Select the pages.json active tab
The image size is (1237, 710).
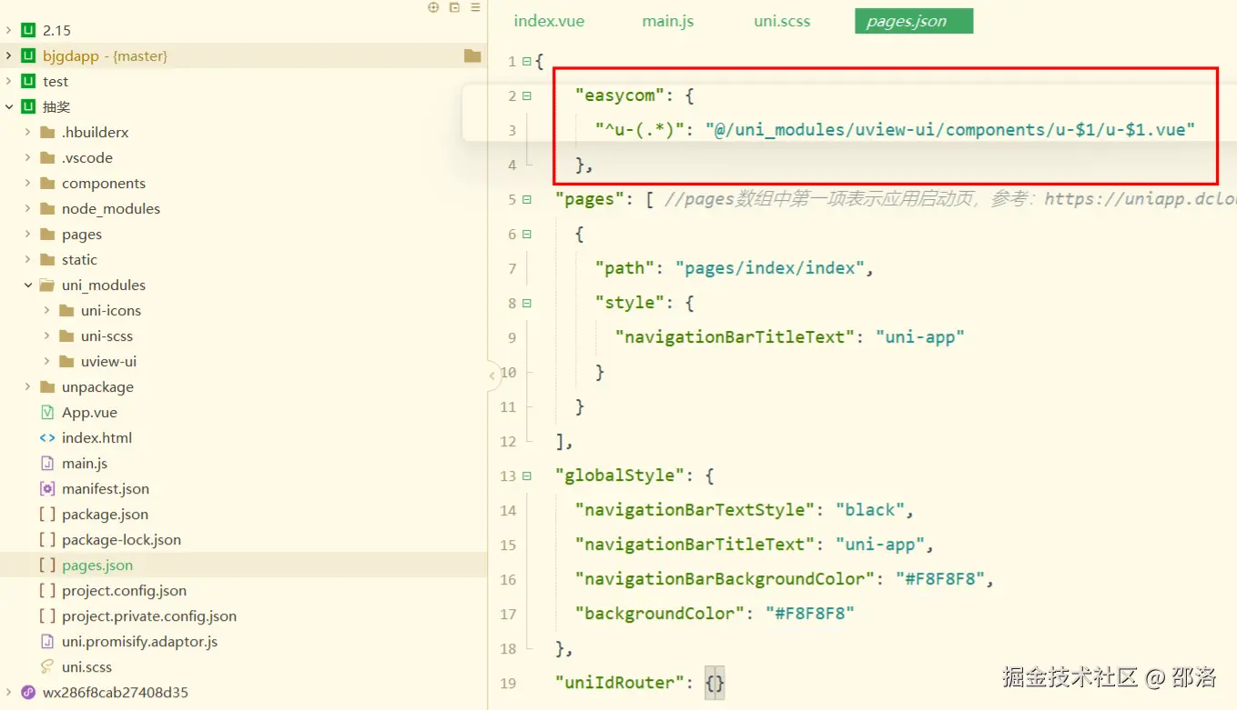click(914, 21)
